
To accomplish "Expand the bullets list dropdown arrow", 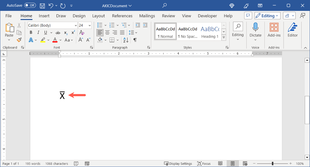I will click(x=105, y=25).
